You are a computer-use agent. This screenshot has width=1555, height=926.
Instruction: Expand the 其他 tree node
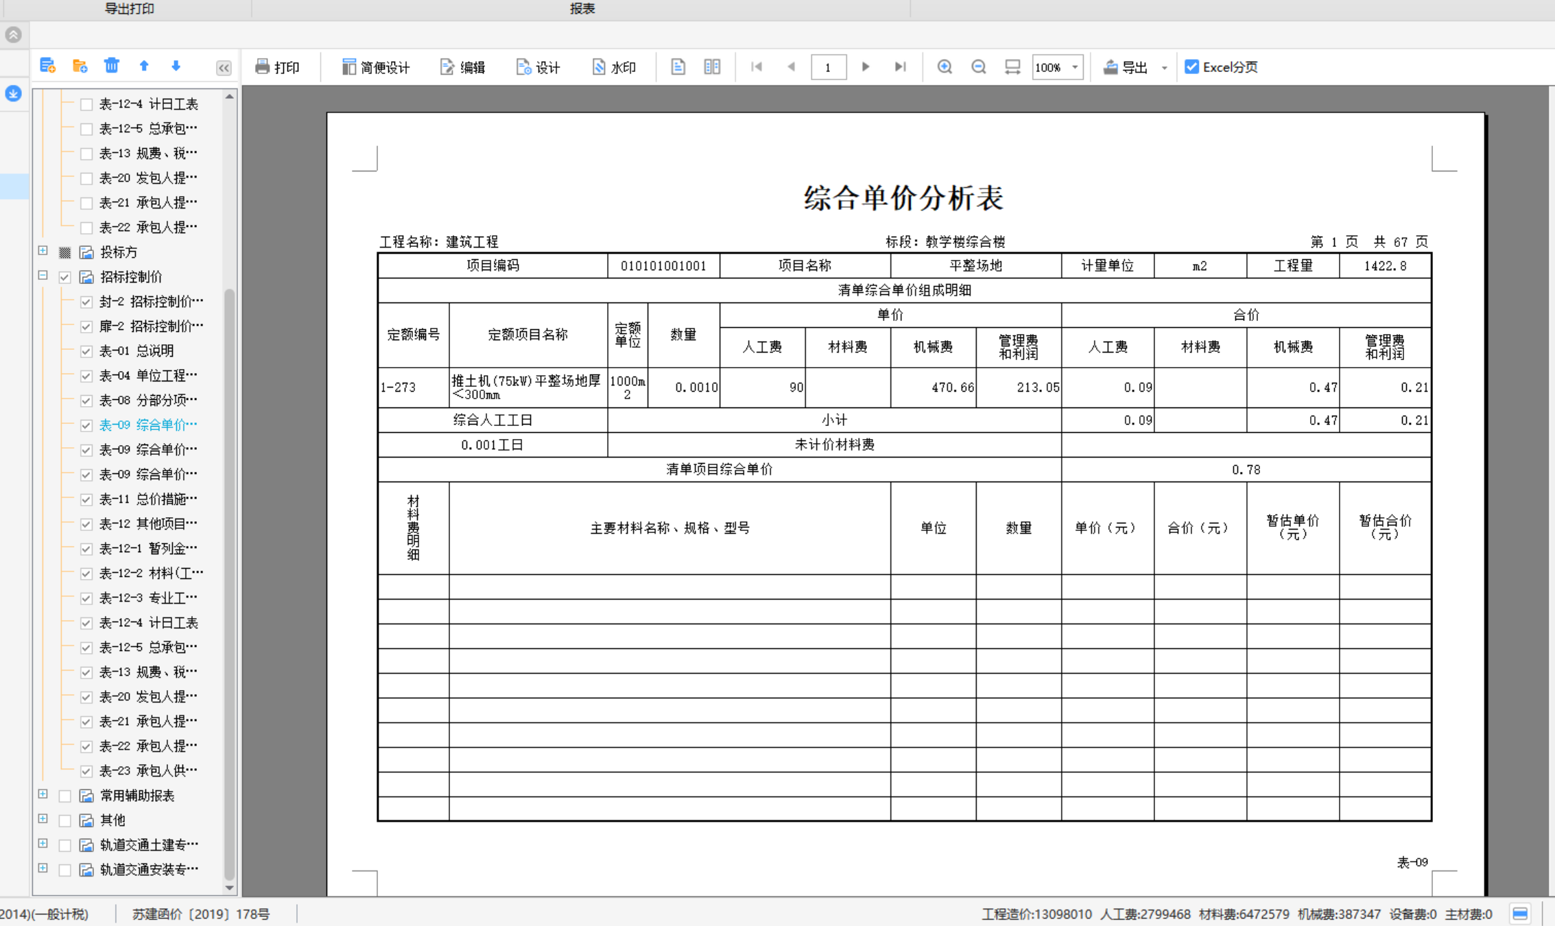[x=43, y=819]
